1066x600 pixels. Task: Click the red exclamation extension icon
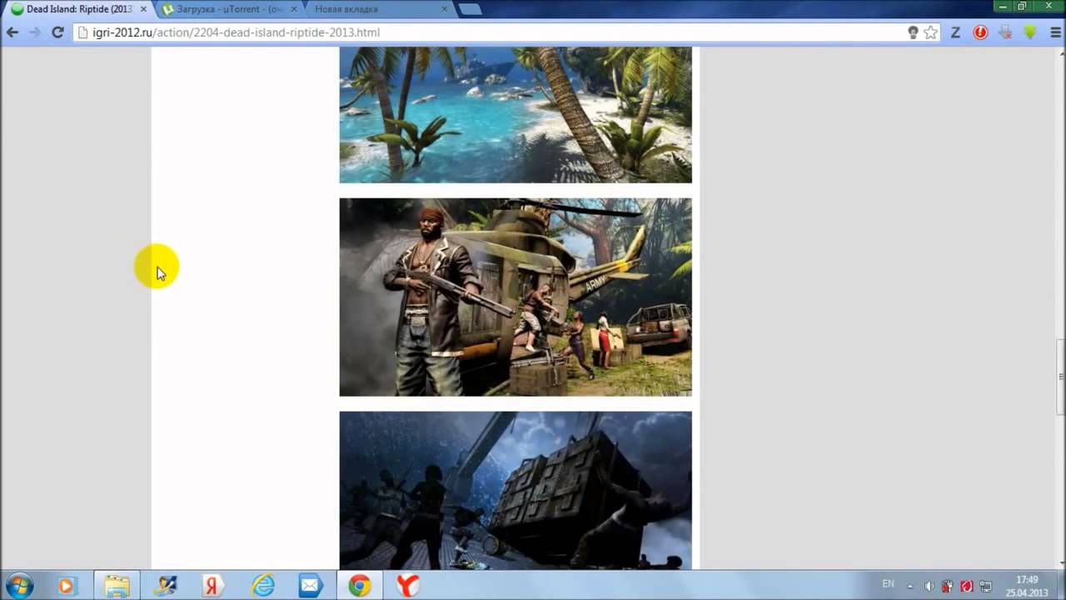[x=980, y=32]
